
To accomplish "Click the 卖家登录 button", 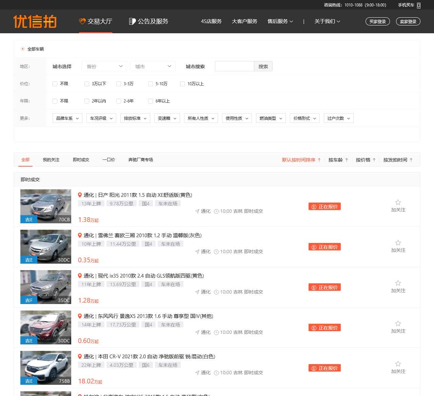I will tap(408, 21).
